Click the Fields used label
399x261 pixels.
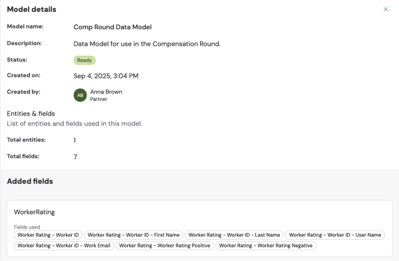27,227
